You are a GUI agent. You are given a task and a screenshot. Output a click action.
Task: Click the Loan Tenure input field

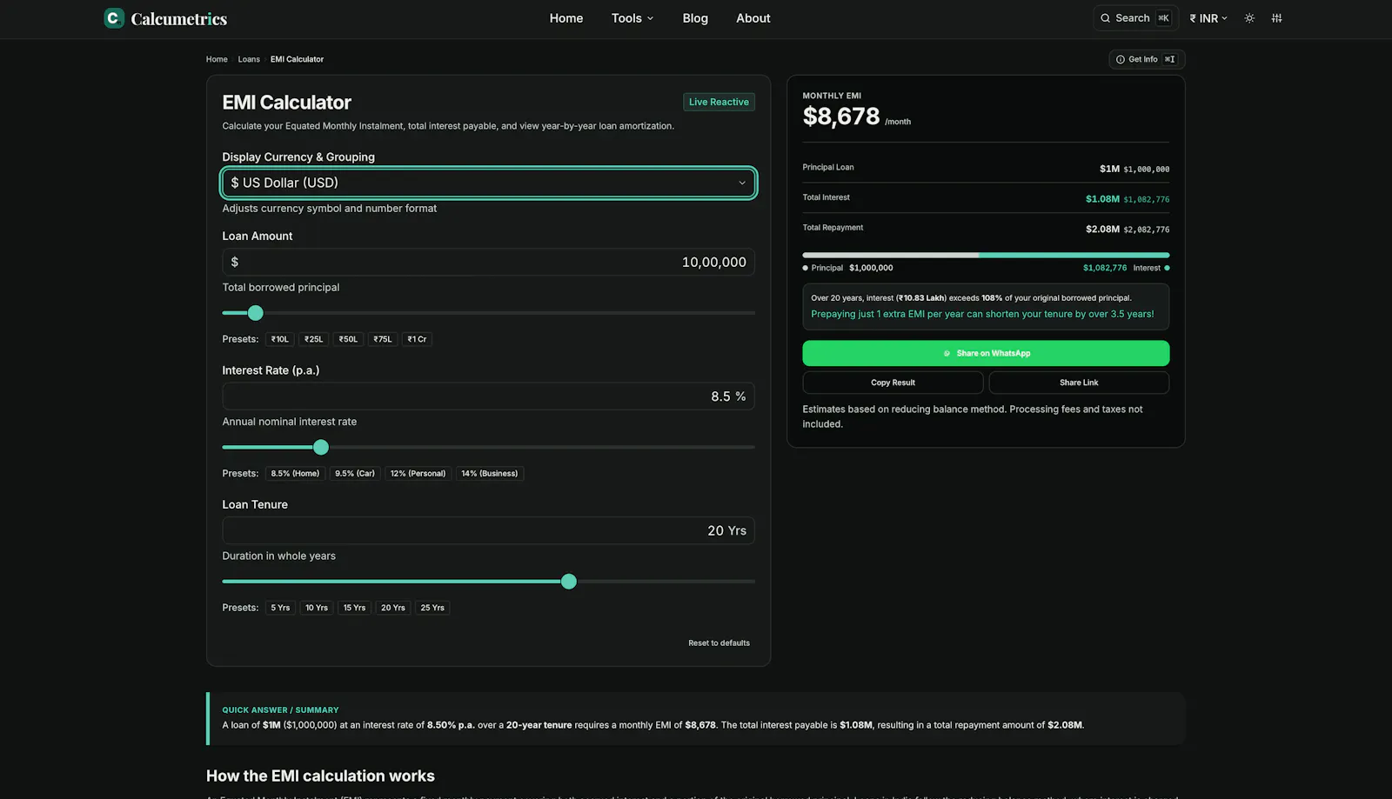[489, 530]
